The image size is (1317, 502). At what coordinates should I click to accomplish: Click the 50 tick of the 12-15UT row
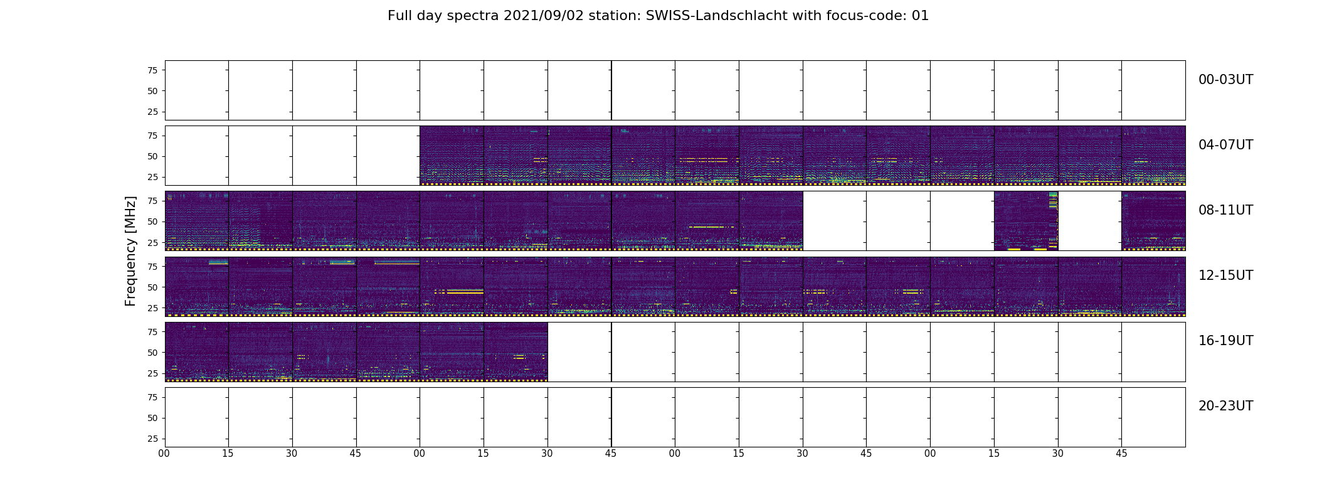pyautogui.click(x=152, y=287)
